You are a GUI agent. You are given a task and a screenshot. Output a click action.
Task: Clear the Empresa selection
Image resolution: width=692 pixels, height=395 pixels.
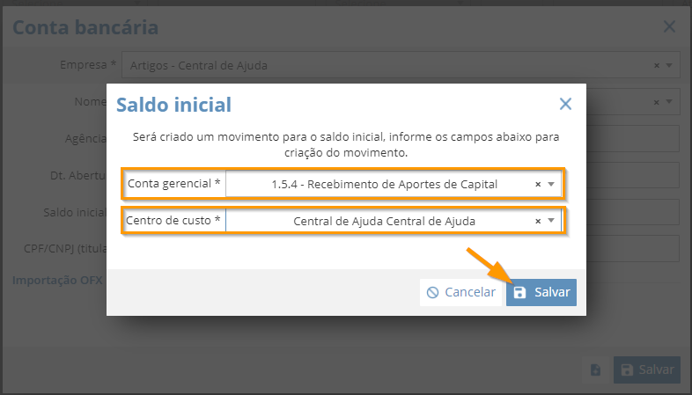657,65
